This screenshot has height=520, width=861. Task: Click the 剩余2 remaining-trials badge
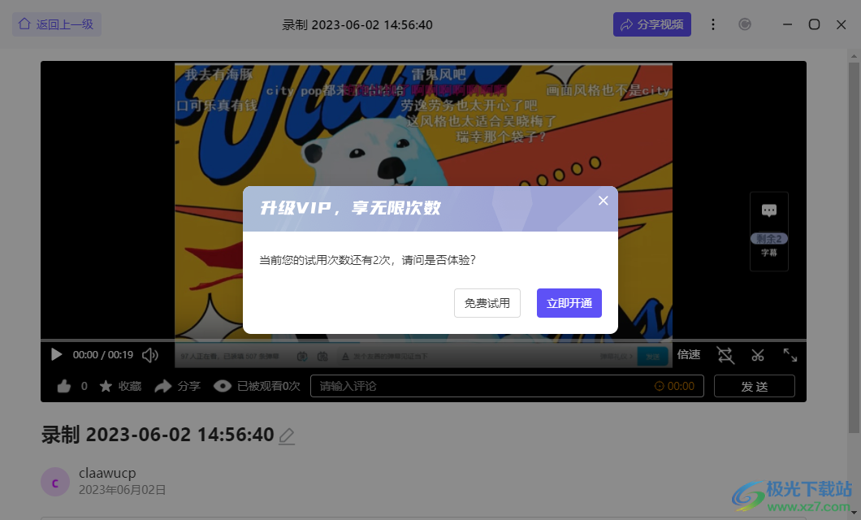click(768, 238)
